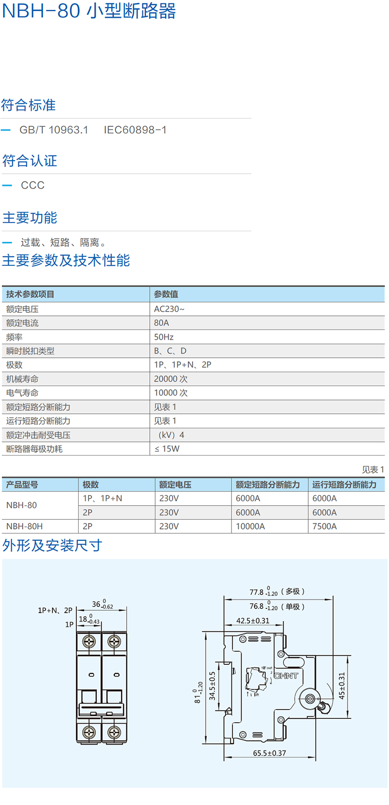Viewport: 389px width, 805px height.
Task: Click the value "1P、1P+N、2P"
Action: pyautogui.click(x=182, y=365)
